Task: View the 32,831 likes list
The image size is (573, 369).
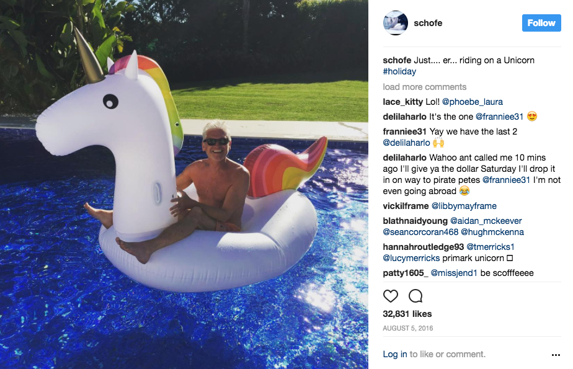Action: click(x=407, y=314)
